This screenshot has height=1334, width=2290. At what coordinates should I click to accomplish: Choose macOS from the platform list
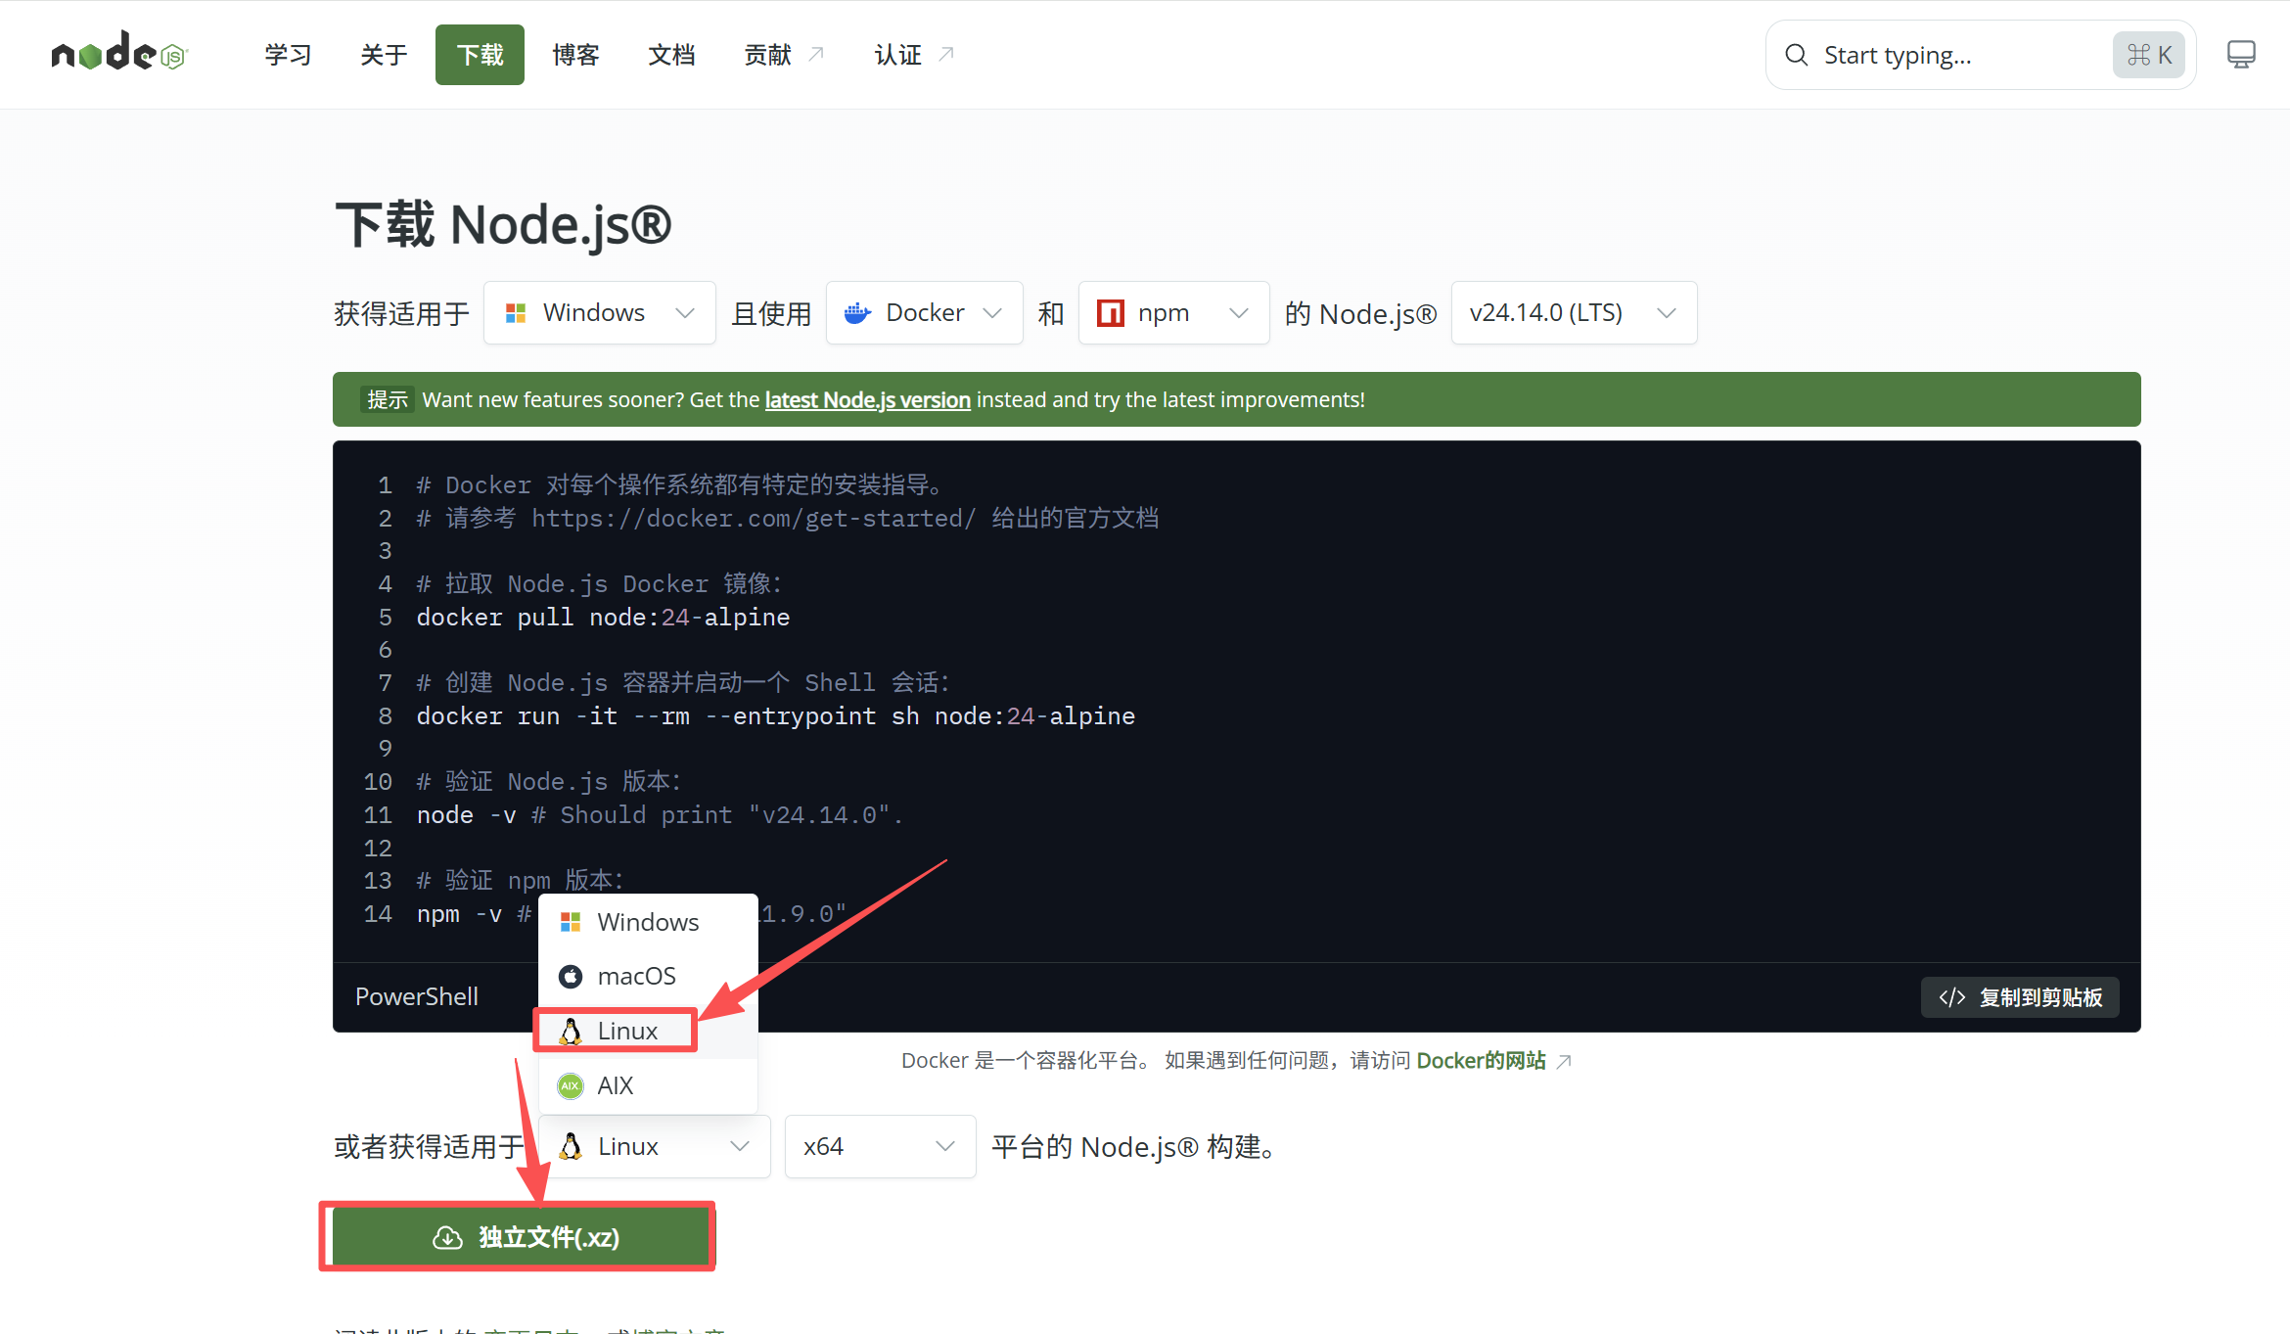click(636, 976)
